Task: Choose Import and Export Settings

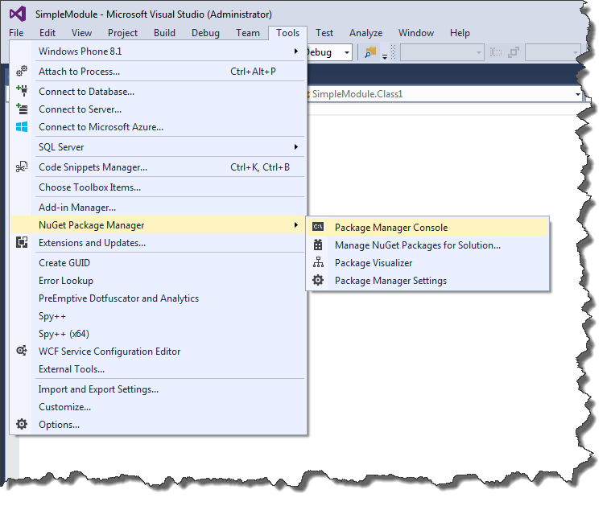Action: point(98,389)
